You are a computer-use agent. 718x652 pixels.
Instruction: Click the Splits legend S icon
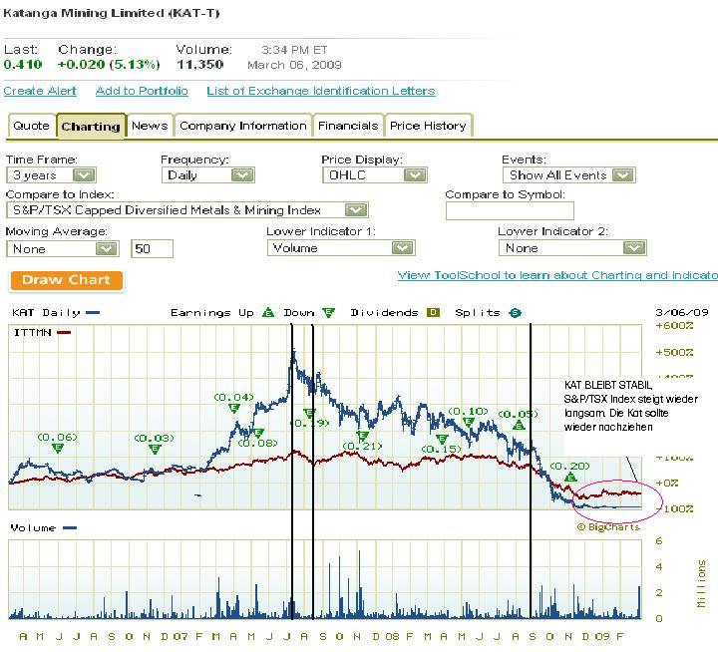click(x=516, y=313)
